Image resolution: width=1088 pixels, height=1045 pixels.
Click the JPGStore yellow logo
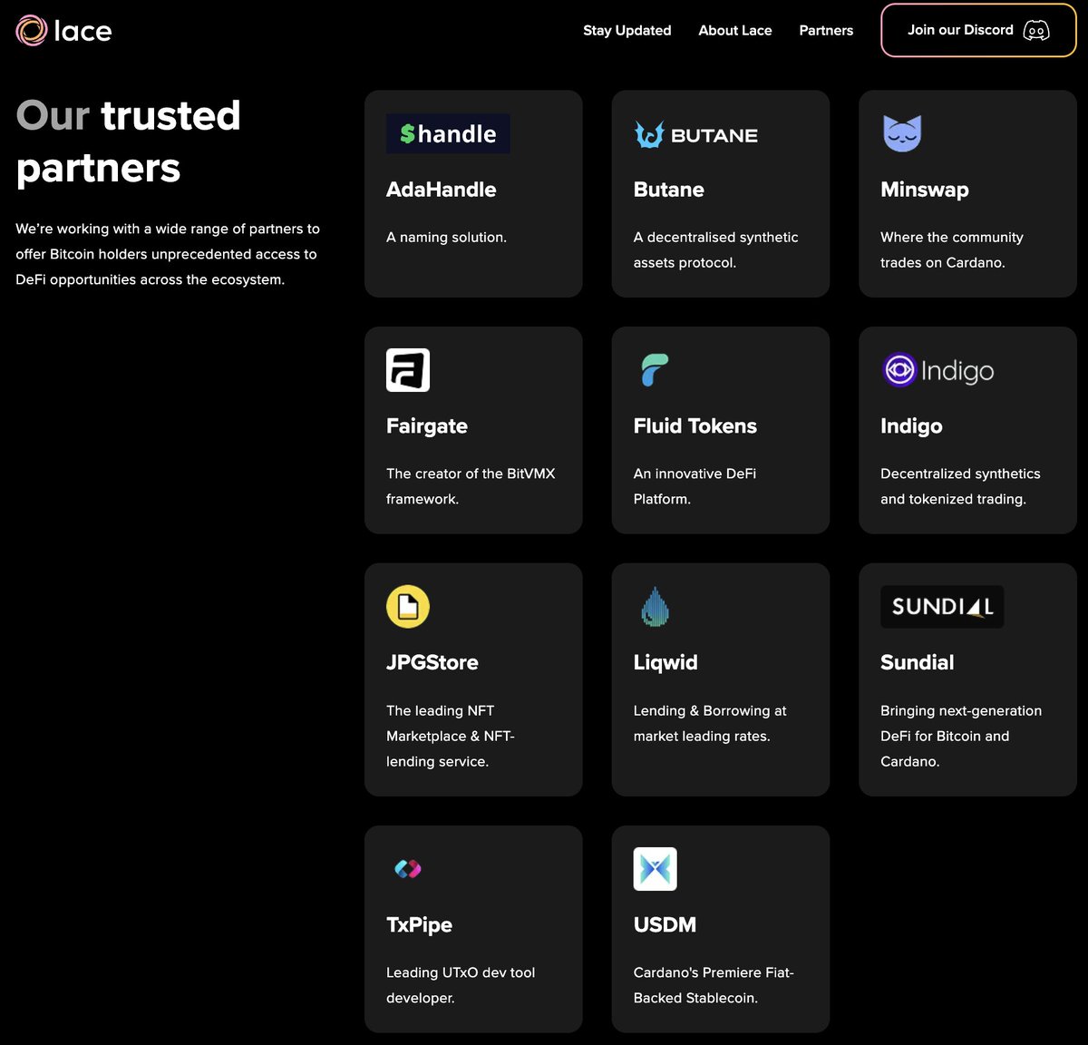pos(408,607)
